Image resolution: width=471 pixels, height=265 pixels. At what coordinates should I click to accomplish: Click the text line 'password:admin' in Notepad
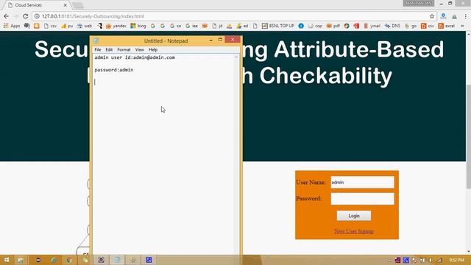[114, 70]
